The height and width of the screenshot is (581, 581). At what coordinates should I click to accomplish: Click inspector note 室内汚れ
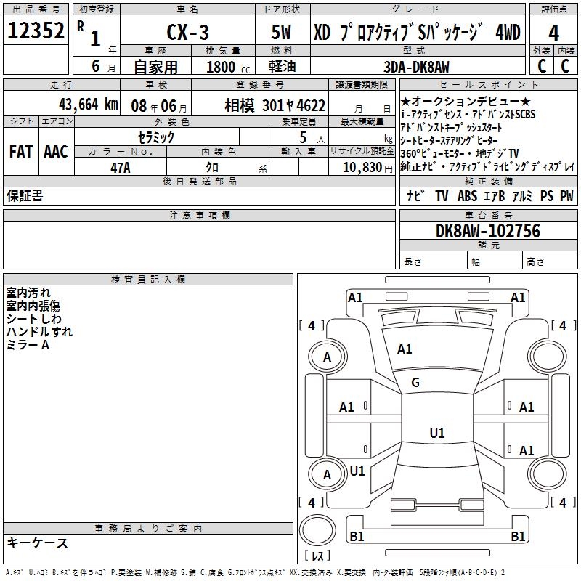tap(28, 293)
